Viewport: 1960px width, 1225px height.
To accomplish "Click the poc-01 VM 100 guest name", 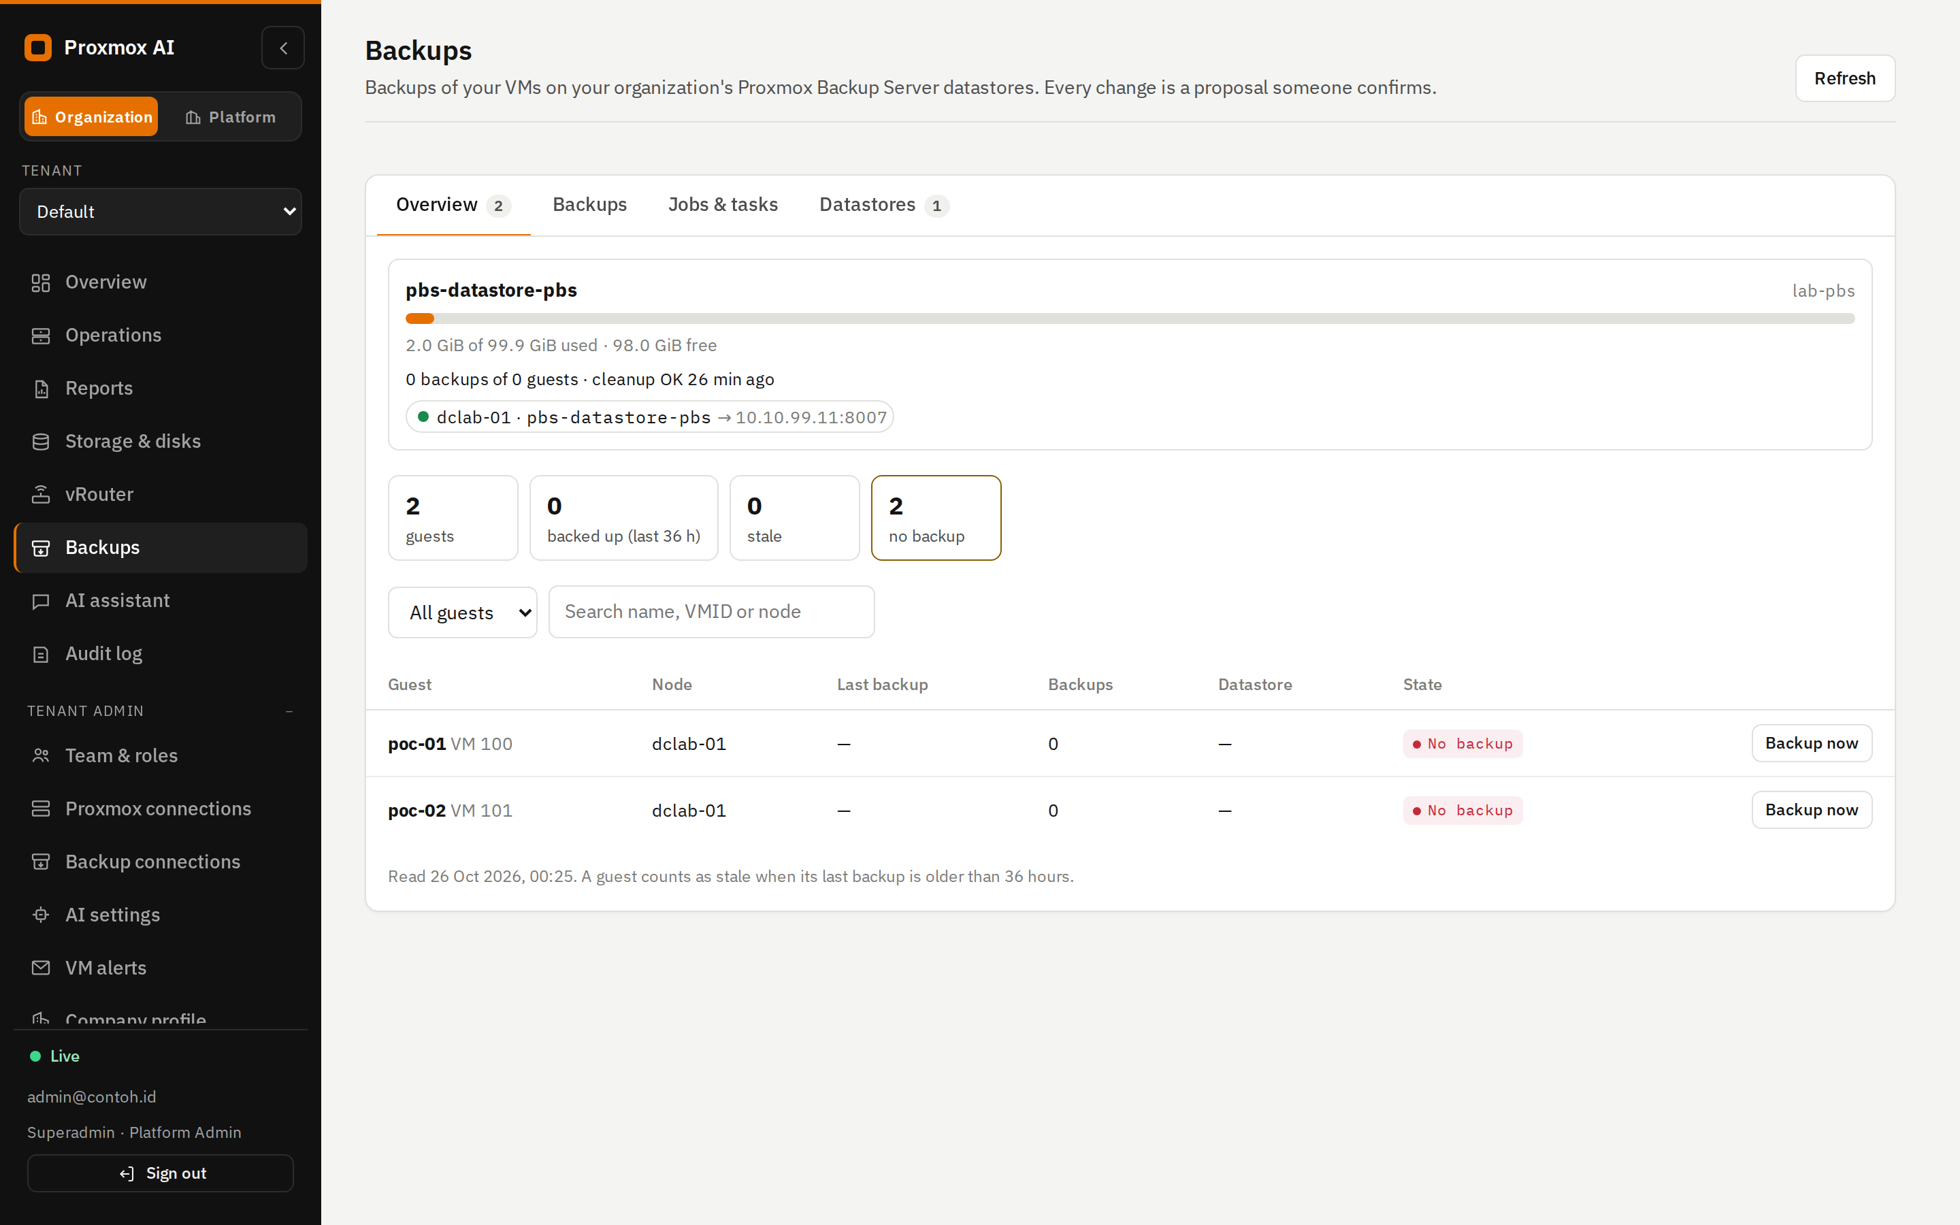I will 451,744.
